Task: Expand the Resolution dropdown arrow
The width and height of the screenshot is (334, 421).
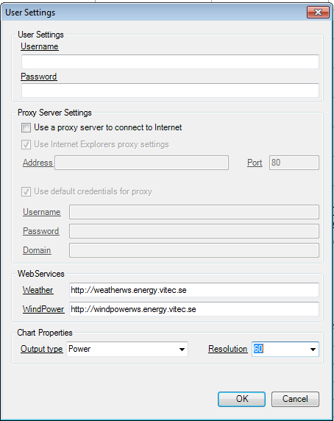Action: pos(313,350)
